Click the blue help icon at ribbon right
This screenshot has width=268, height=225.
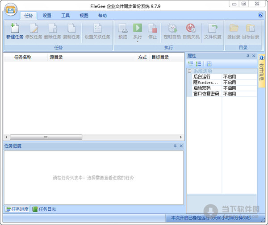coord(260,15)
